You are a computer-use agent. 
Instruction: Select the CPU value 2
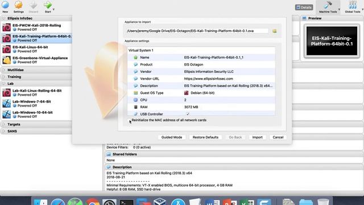(185, 100)
